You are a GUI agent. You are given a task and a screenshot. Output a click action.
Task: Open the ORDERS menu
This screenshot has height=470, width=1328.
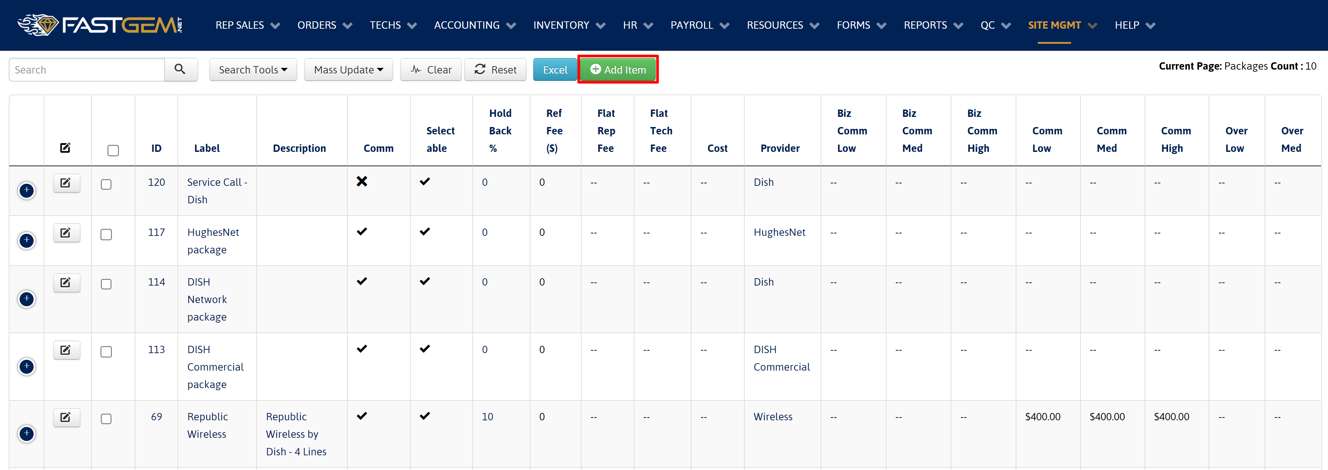(x=325, y=25)
